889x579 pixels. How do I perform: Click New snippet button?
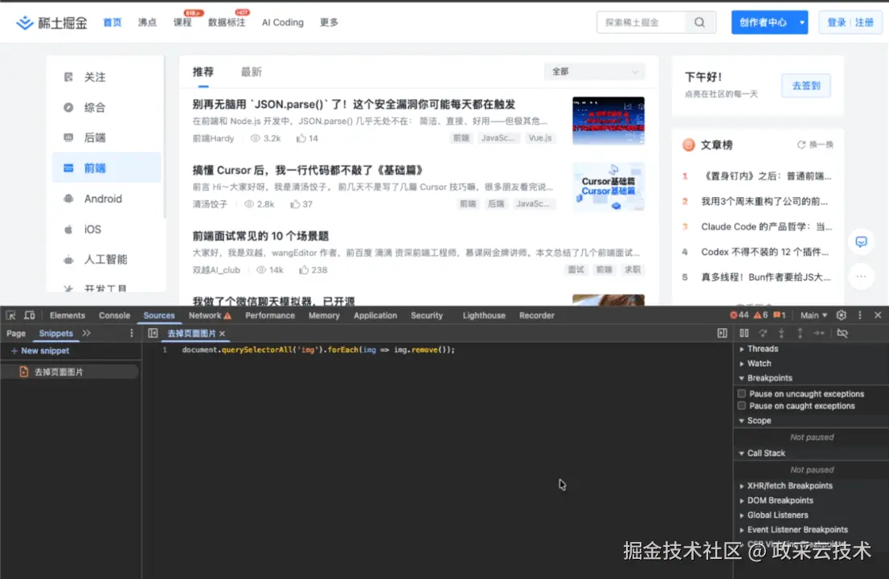tap(39, 351)
